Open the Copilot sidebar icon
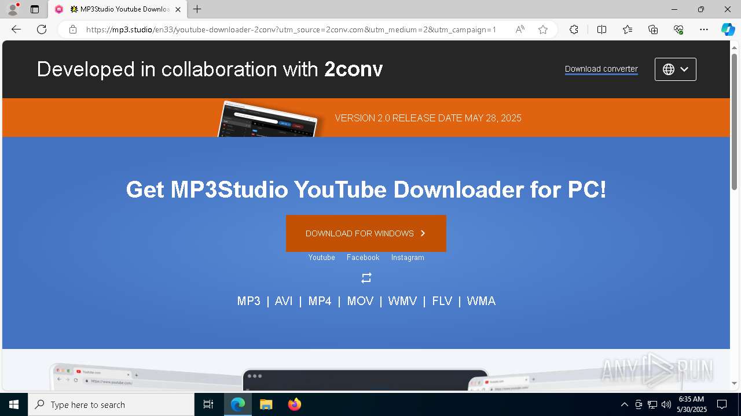Image resolution: width=741 pixels, height=416 pixels. [x=728, y=29]
